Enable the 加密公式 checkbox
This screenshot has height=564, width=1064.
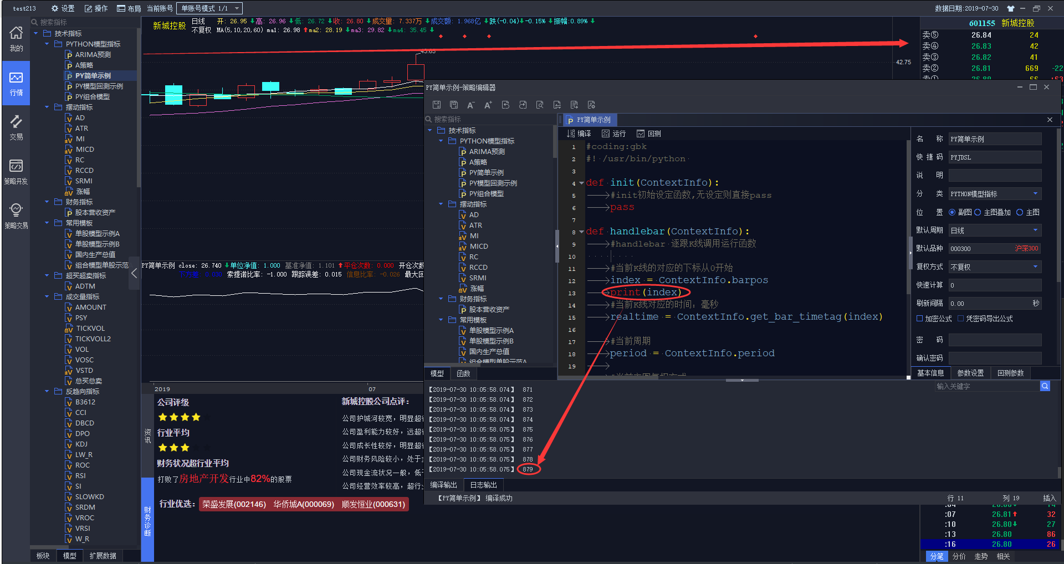pyautogui.click(x=920, y=319)
